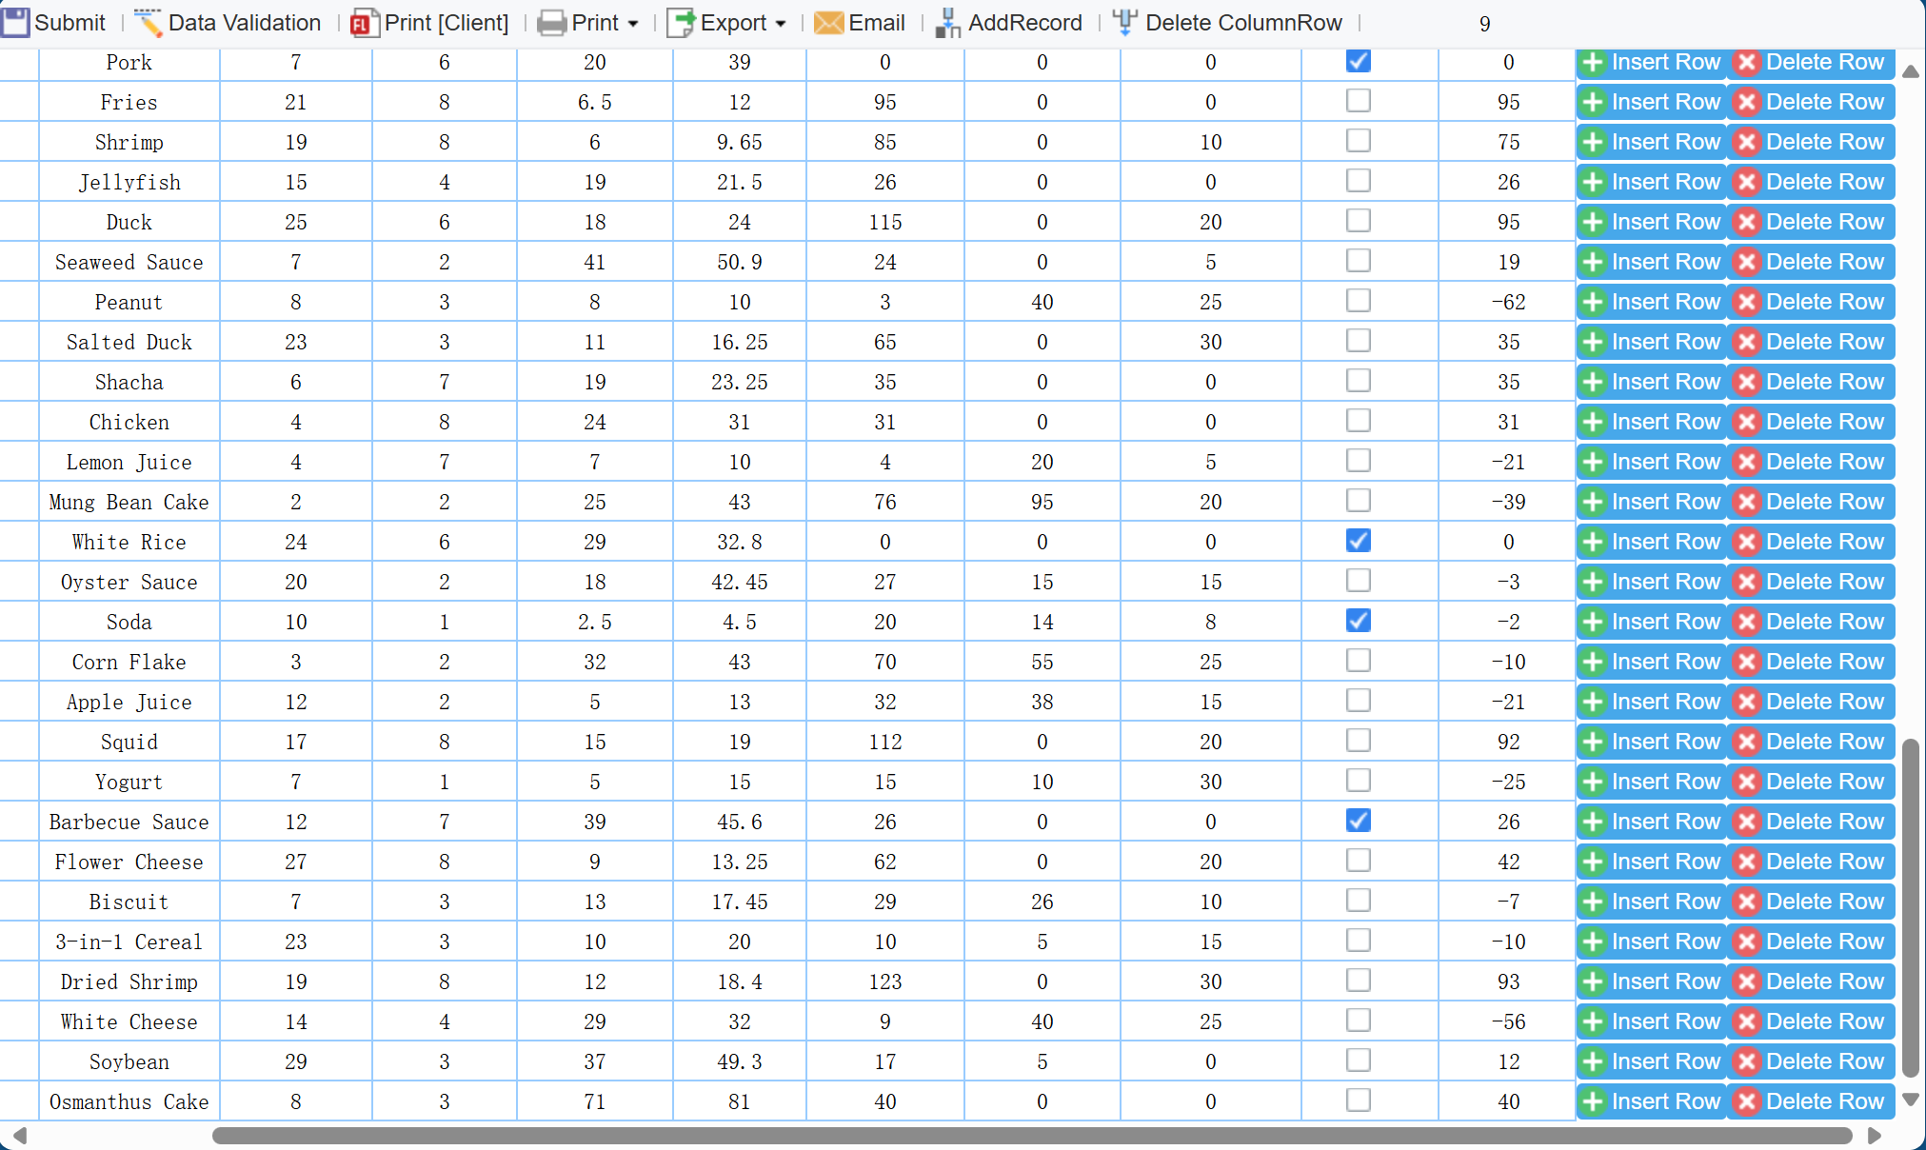The height and width of the screenshot is (1150, 1926).
Task: Check the Fries row checkbox
Action: coord(1358,101)
